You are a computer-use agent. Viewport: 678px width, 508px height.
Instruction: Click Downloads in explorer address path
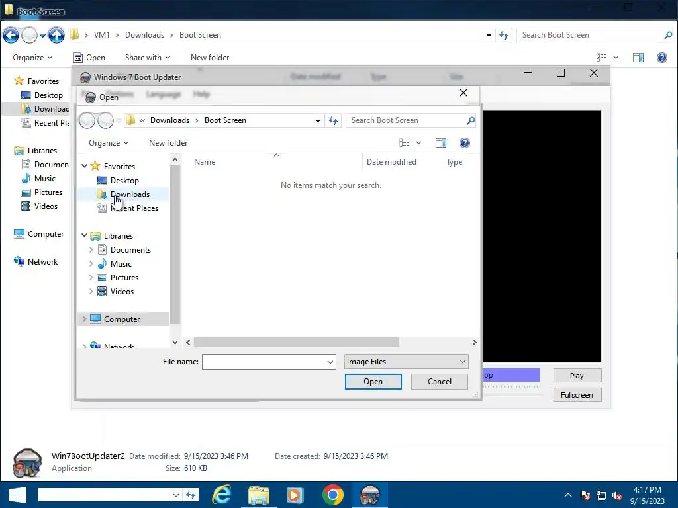pyautogui.click(x=144, y=35)
